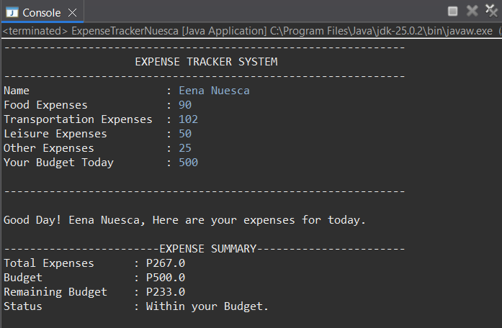Click the Your Budget Today value 500
Screen dimensions: 502x328
point(188,163)
